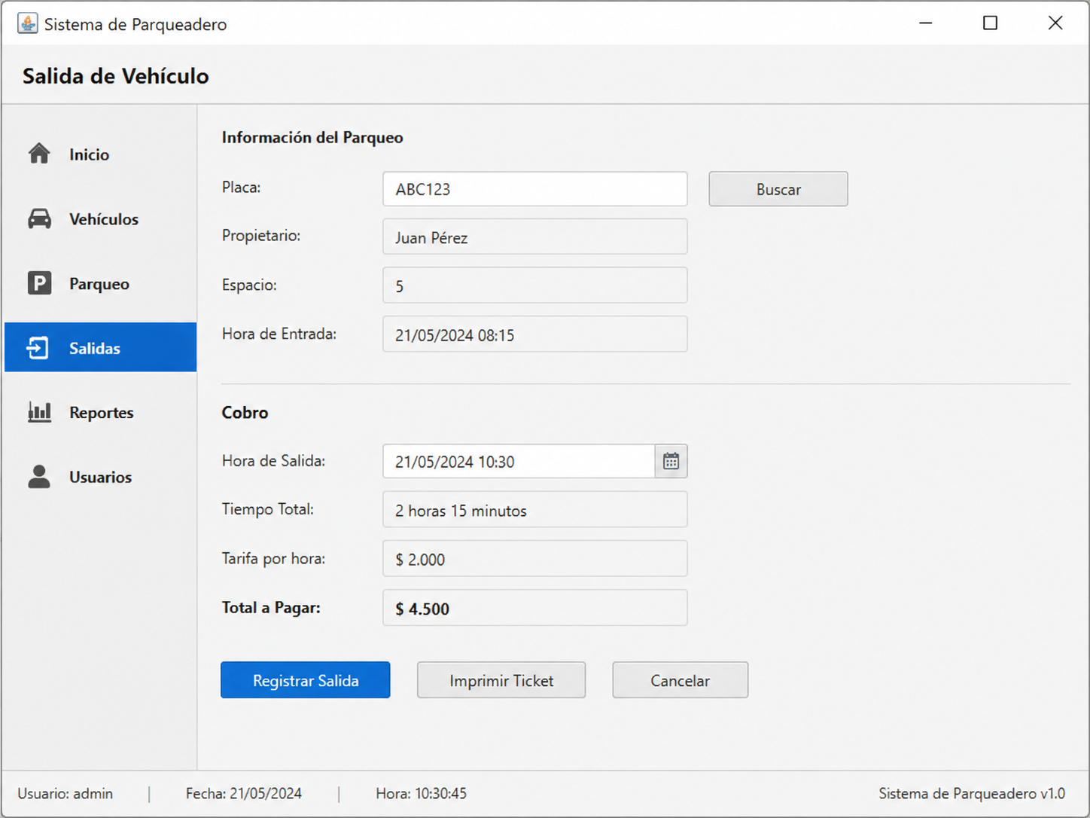Maximize the Sistema de Parqueadero window
The height and width of the screenshot is (818, 1090).
(x=991, y=23)
